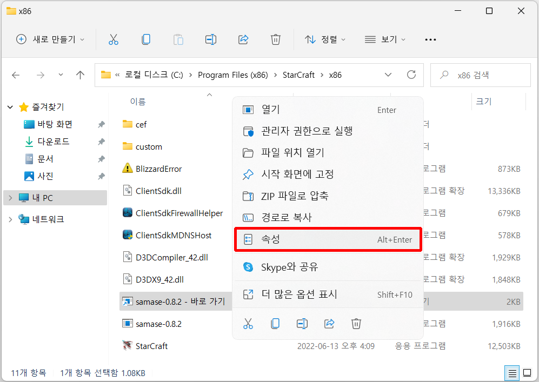539x382 pixels.
Task: Sort by the 이름 column header
Action: pyautogui.click(x=138, y=102)
